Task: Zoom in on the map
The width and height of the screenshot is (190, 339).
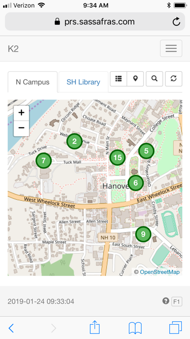Action: point(21,113)
